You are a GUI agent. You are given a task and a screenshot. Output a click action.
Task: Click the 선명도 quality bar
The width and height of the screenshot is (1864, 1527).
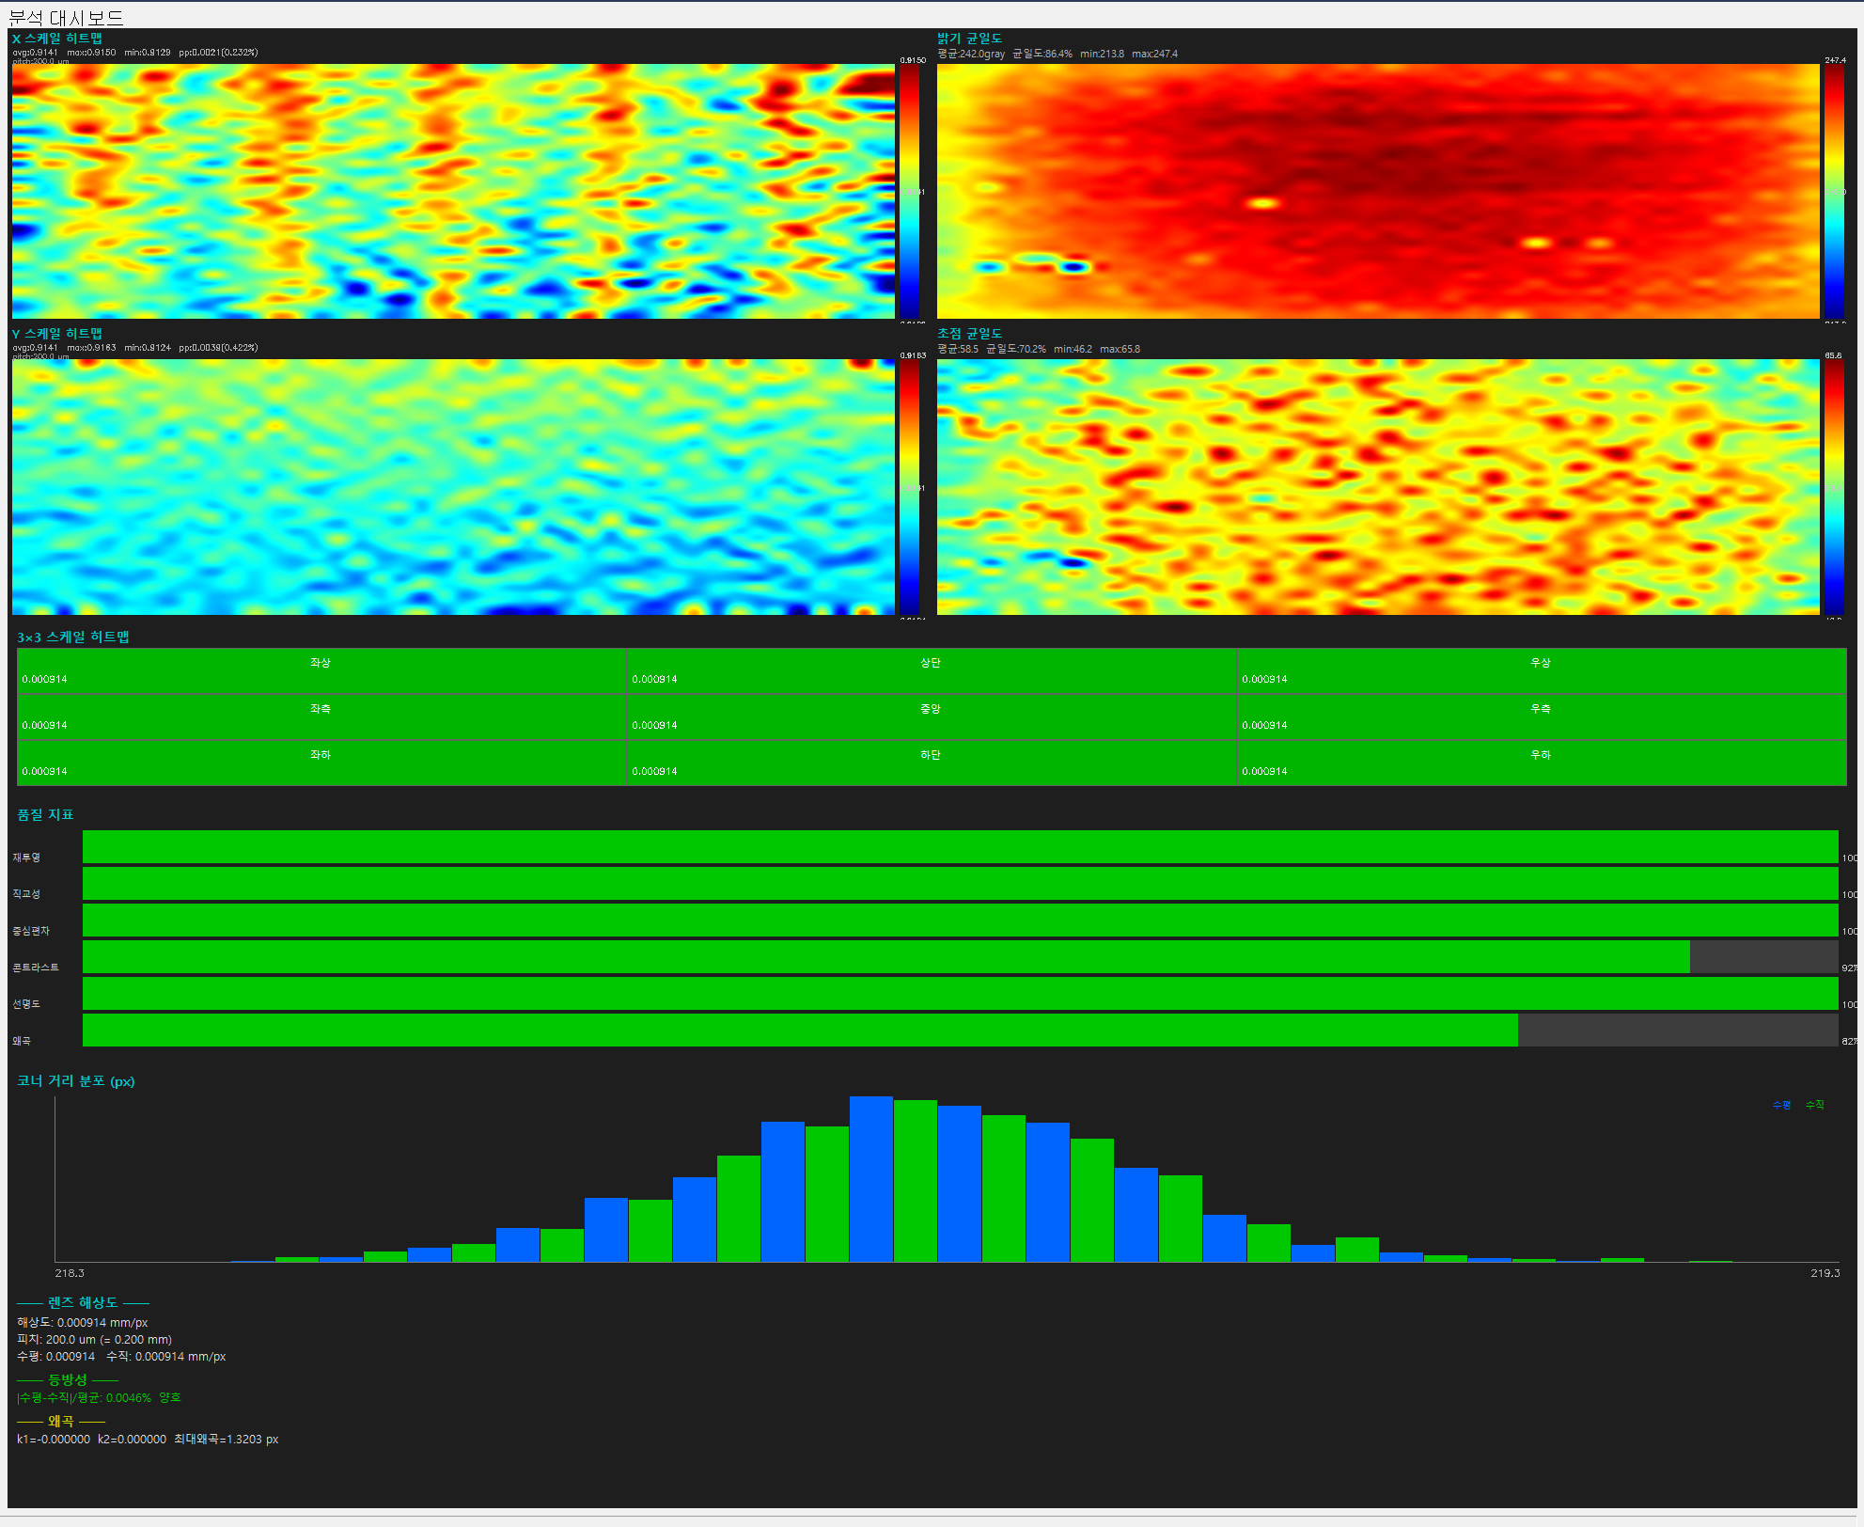[961, 993]
